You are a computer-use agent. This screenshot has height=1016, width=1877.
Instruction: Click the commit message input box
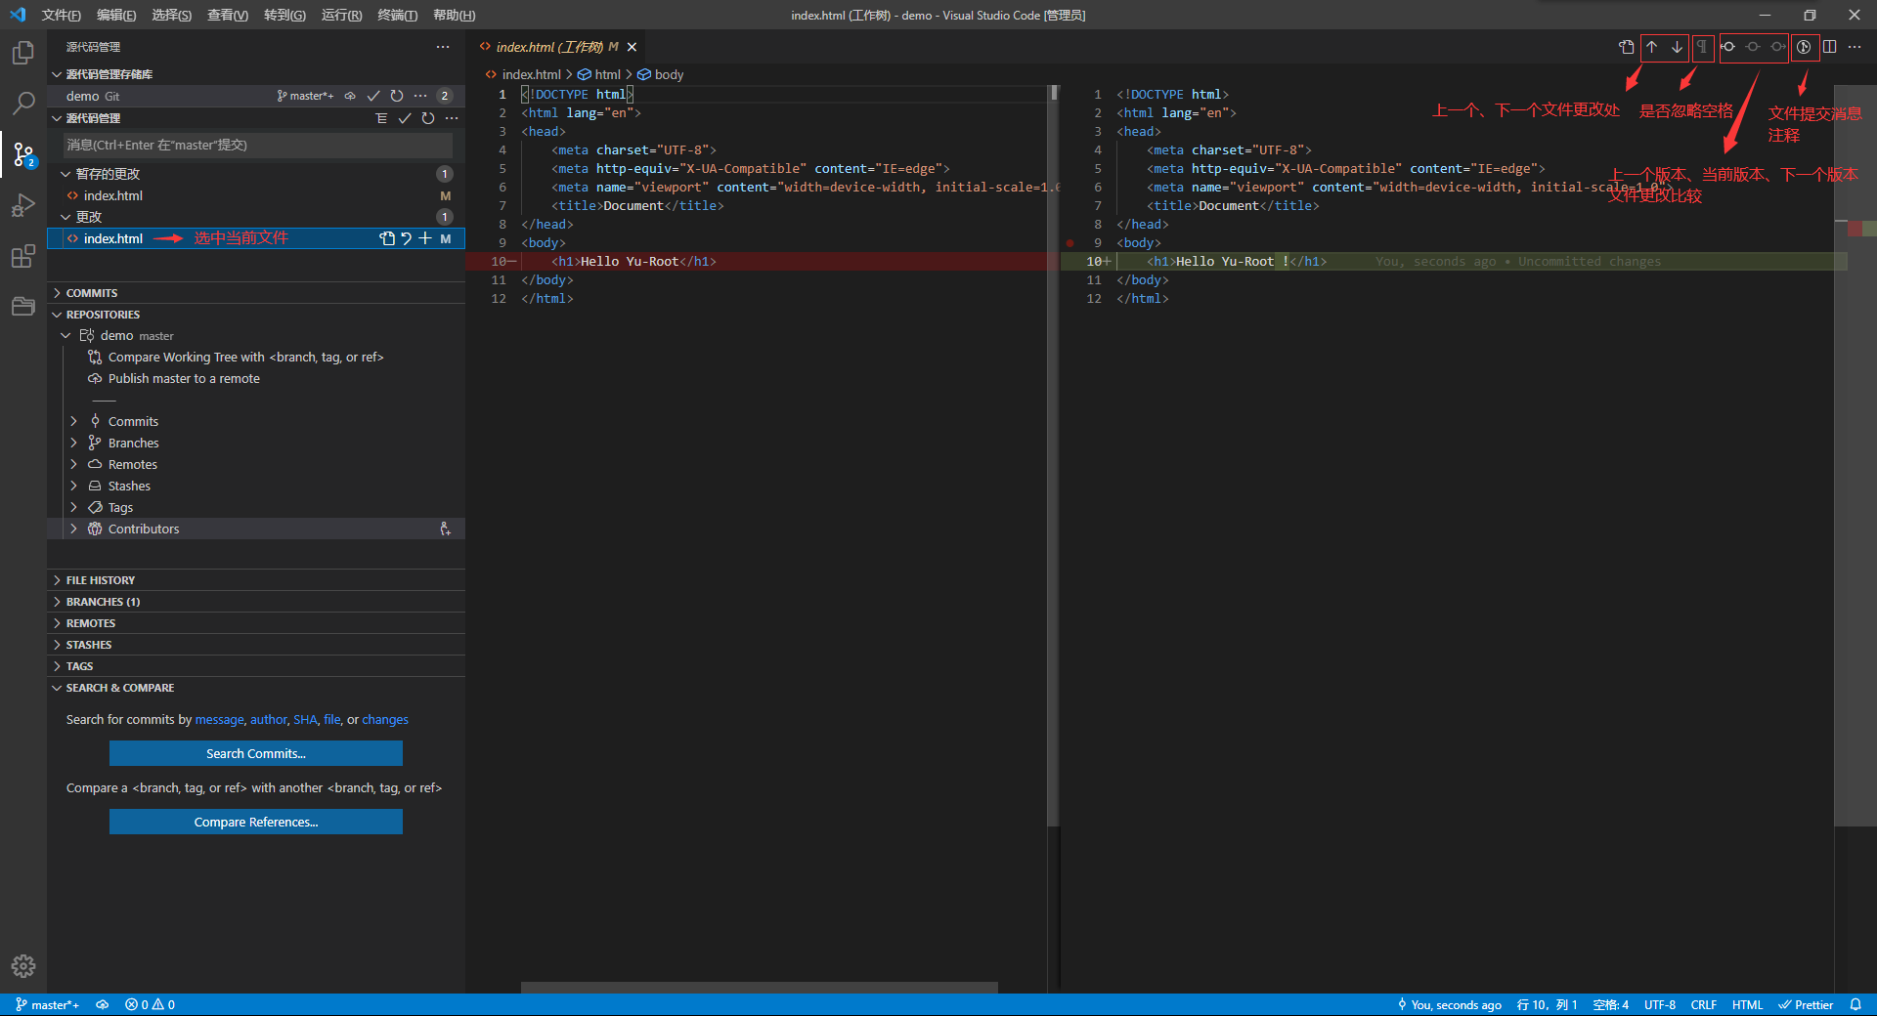[x=259, y=146]
